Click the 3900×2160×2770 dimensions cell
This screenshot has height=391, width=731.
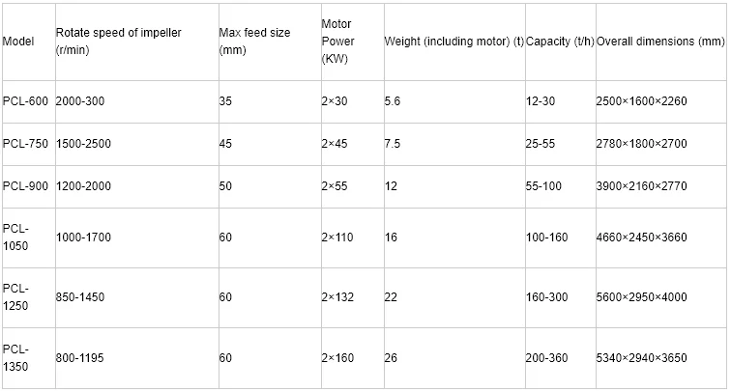[x=661, y=186]
